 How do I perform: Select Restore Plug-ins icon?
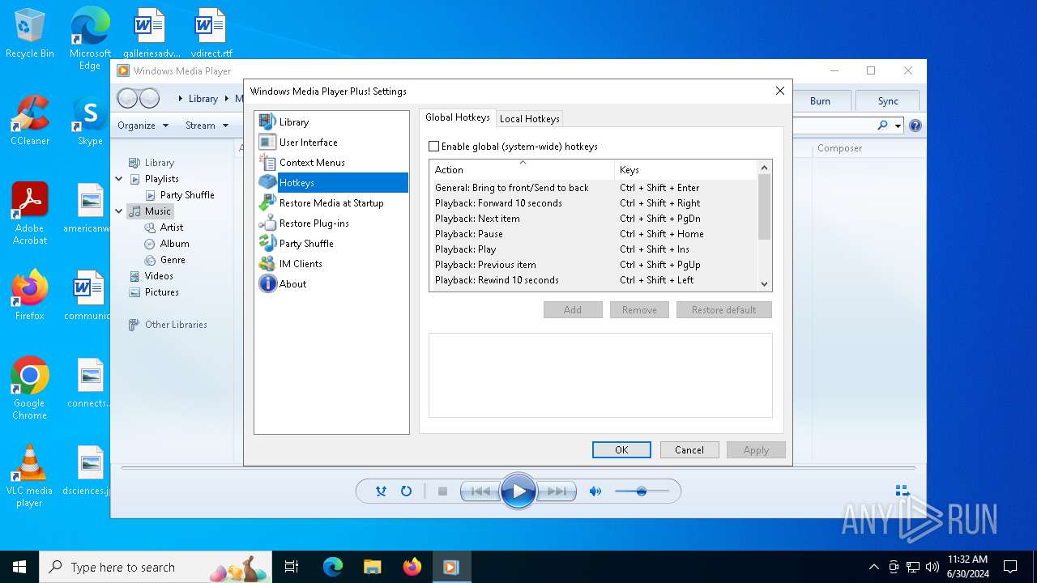[x=267, y=223]
